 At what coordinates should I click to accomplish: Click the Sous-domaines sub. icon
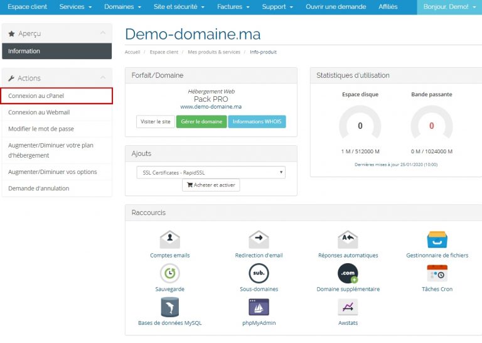coord(259,273)
